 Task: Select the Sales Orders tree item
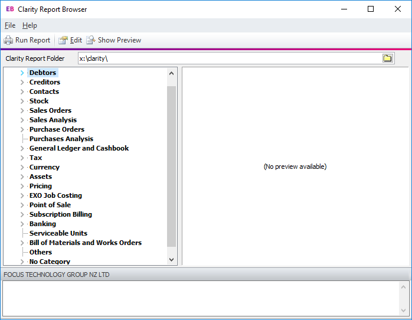click(x=50, y=110)
